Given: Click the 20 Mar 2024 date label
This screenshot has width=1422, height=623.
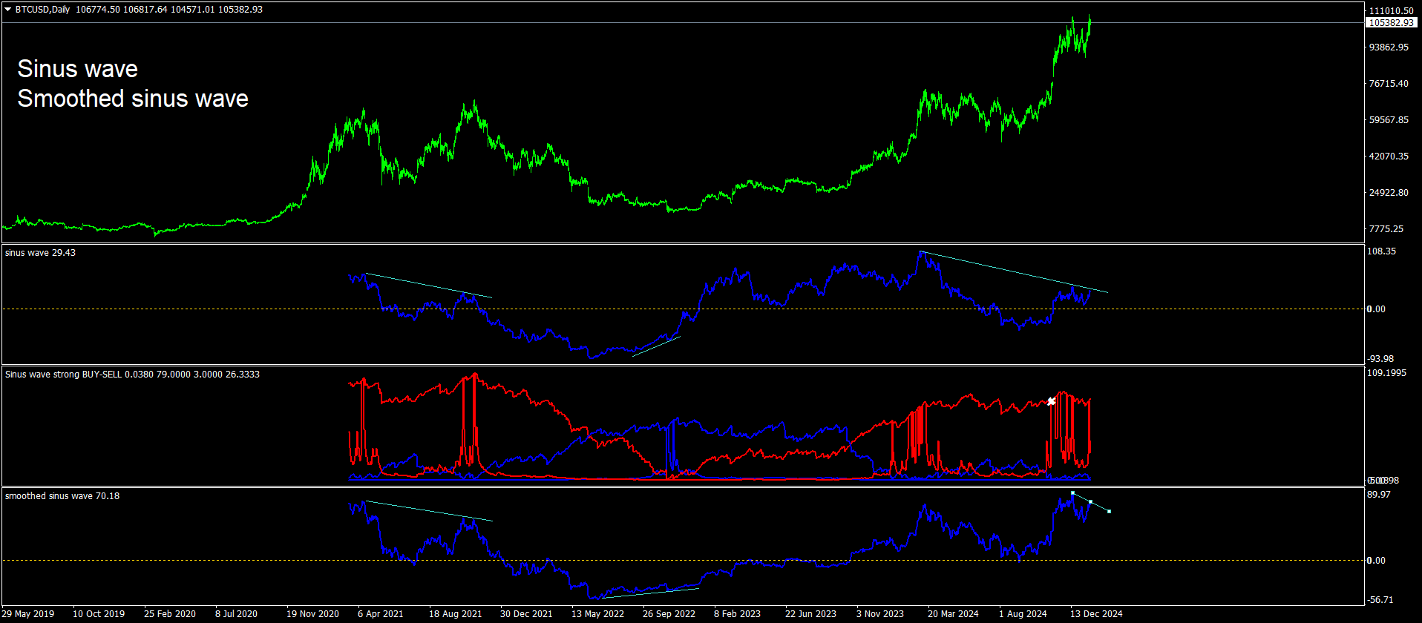Looking at the screenshot, I should point(953,614).
